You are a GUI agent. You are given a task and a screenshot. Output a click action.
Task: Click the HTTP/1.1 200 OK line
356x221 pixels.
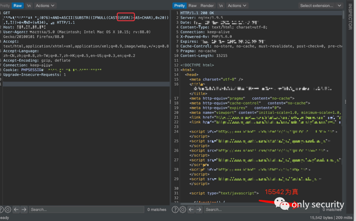197,13
